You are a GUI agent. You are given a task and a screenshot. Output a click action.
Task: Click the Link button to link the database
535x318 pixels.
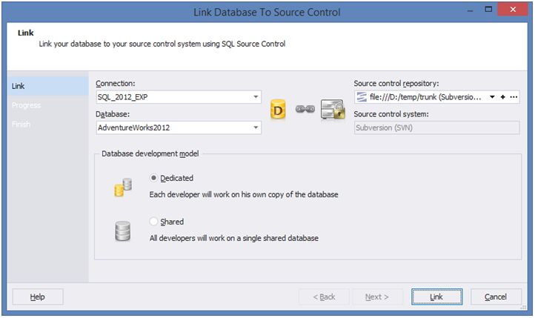coord(436,297)
